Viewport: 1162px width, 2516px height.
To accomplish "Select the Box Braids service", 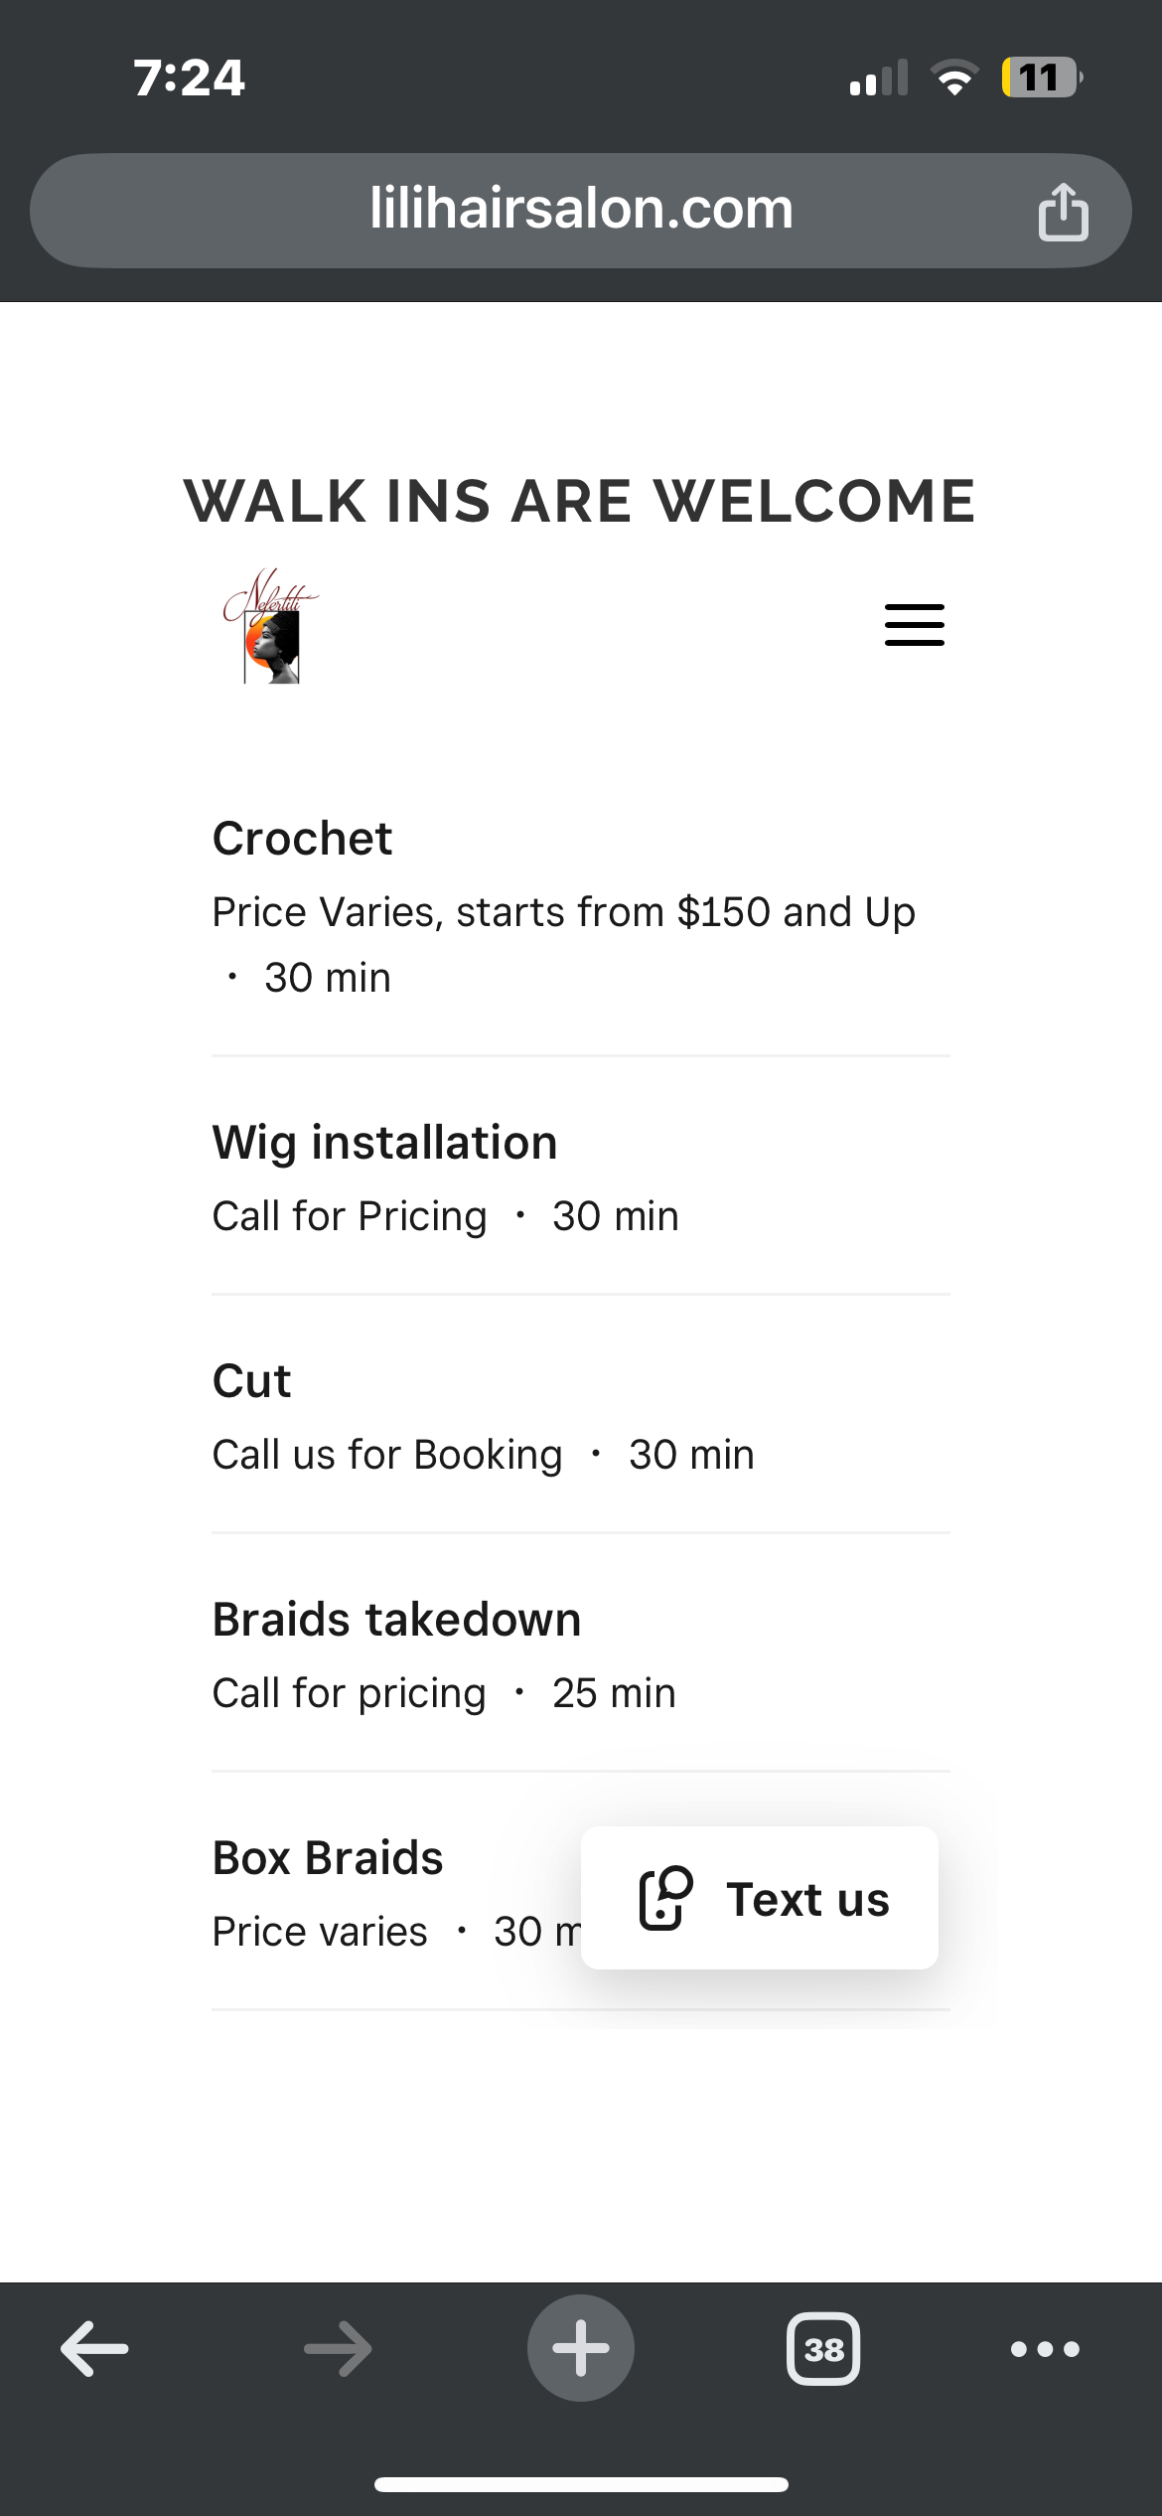I will tap(329, 1858).
